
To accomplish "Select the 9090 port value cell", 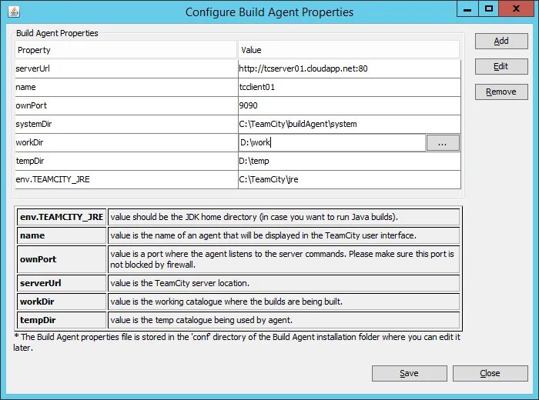I will [x=350, y=105].
